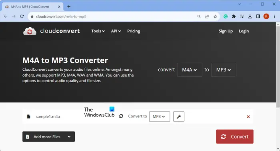Click the Convert to label
Image resolution: width=280 pixels, height=151 pixels.
[138, 116]
